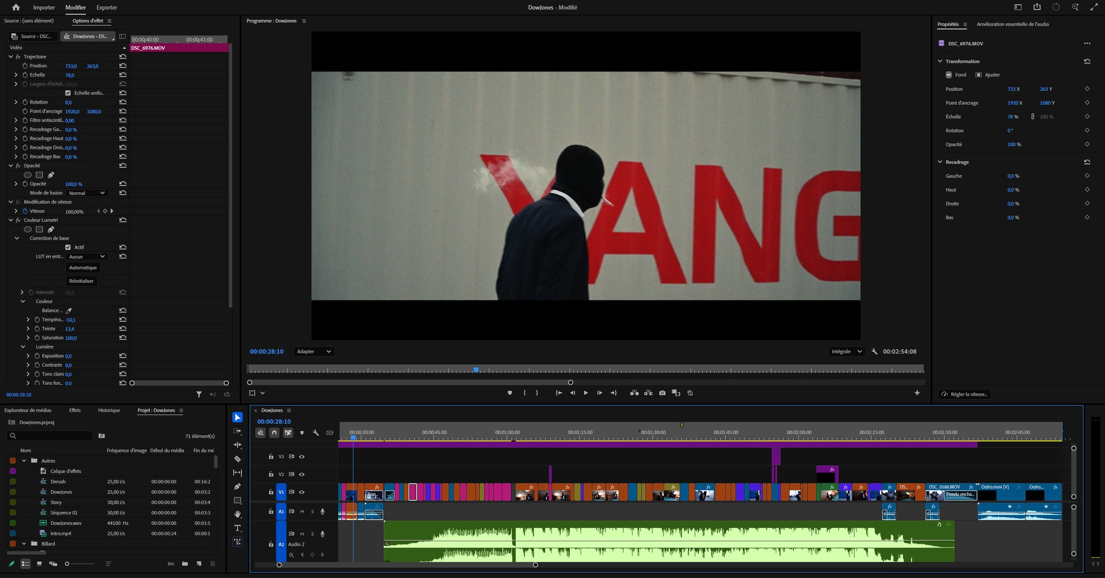
Task: Collapse the Autres bin folder
Action: (x=24, y=461)
